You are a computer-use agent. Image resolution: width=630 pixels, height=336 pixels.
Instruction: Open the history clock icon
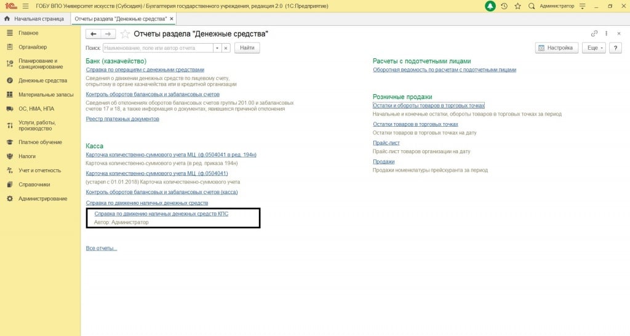504,6
